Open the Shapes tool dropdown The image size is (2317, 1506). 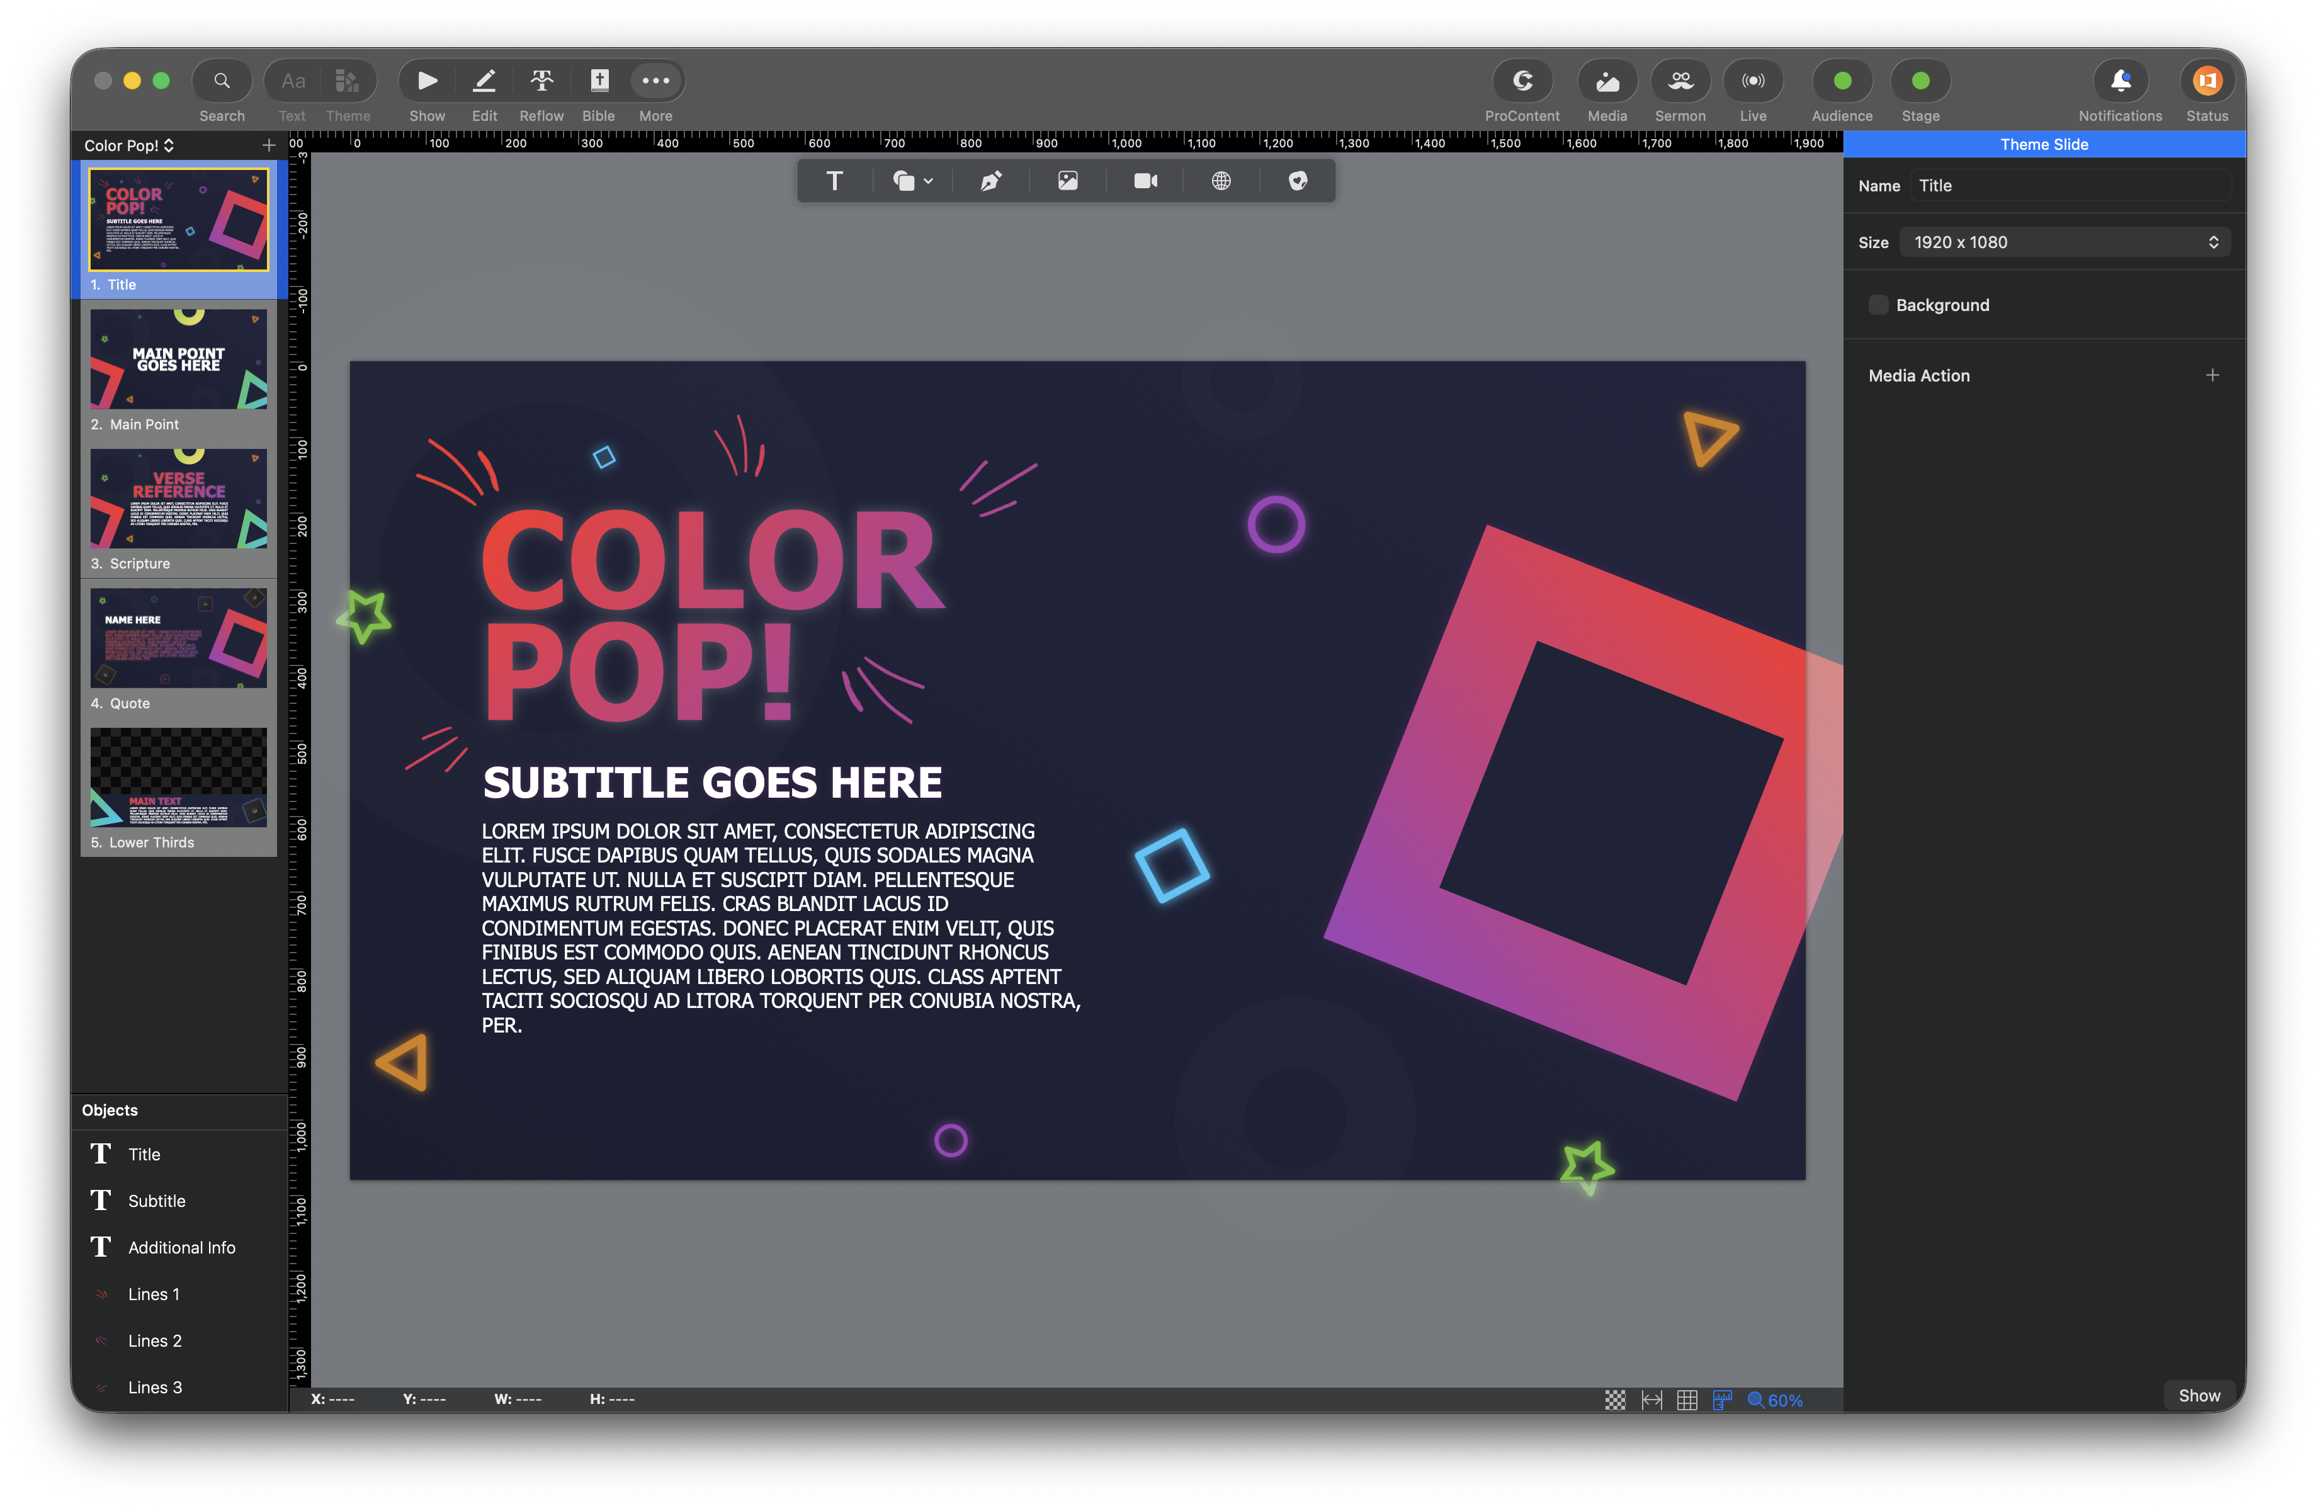tap(912, 181)
